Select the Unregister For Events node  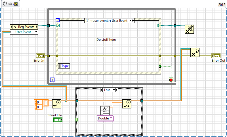click(189, 29)
